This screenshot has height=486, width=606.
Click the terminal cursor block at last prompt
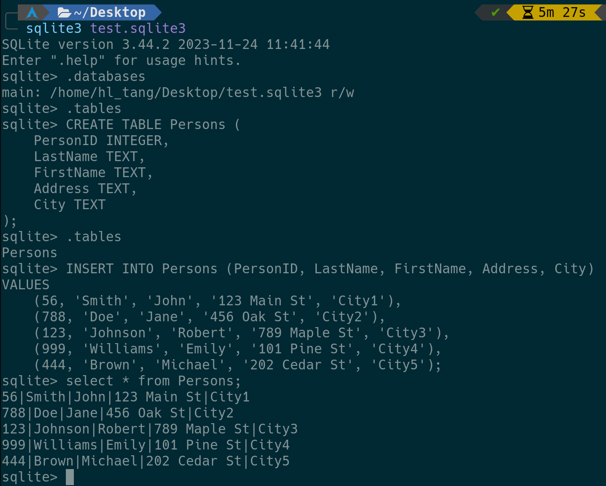pos(70,477)
